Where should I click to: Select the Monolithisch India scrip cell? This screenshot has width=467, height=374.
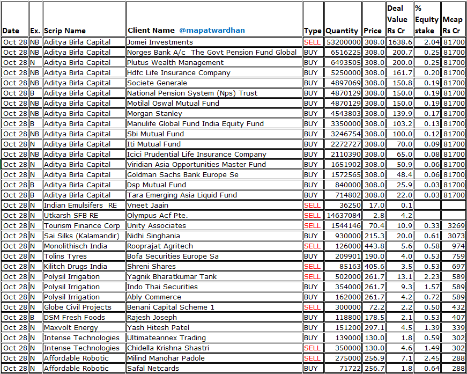(x=84, y=246)
